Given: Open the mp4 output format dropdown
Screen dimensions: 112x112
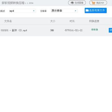Looking at the screenshot, I should tap(22, 11).
